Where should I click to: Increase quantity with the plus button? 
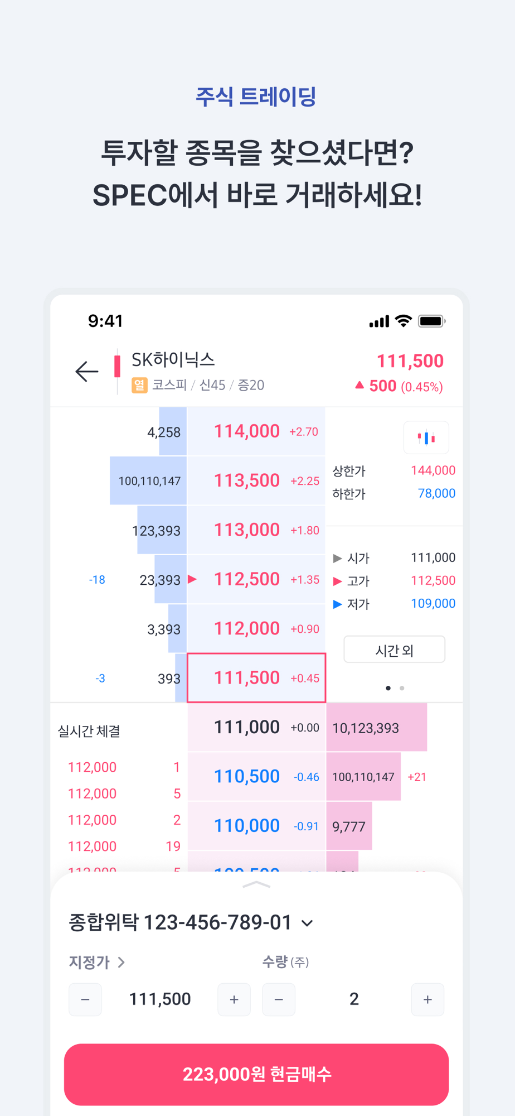427,999
